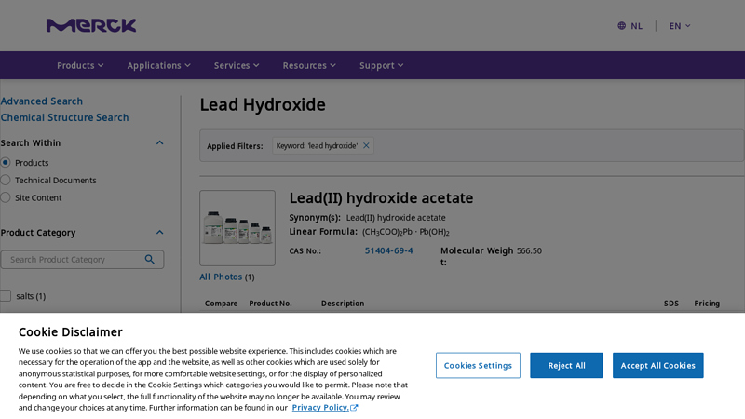Click the Reject All button
This screenshot has height=419, width=745.
click(x=566, y=365)
